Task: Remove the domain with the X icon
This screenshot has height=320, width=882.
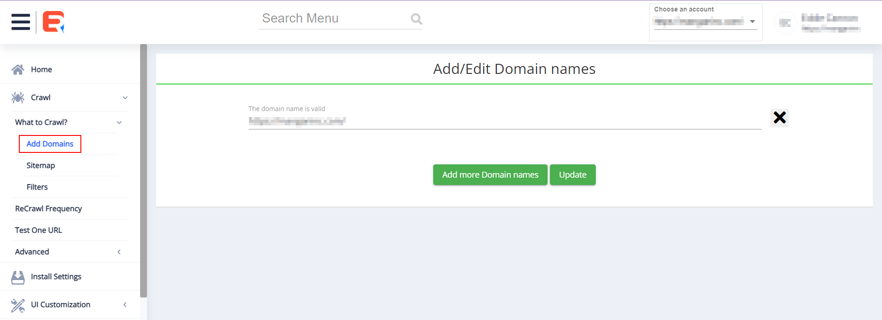Action: click(779, 118)
